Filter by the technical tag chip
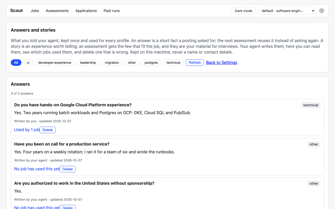 pyautogui.click(x=174, y=63)
